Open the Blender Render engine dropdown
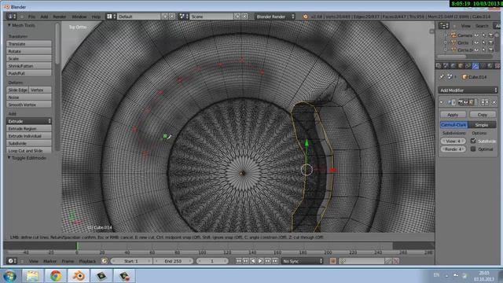This screenshot has width=503, height=283. point(274,17)
